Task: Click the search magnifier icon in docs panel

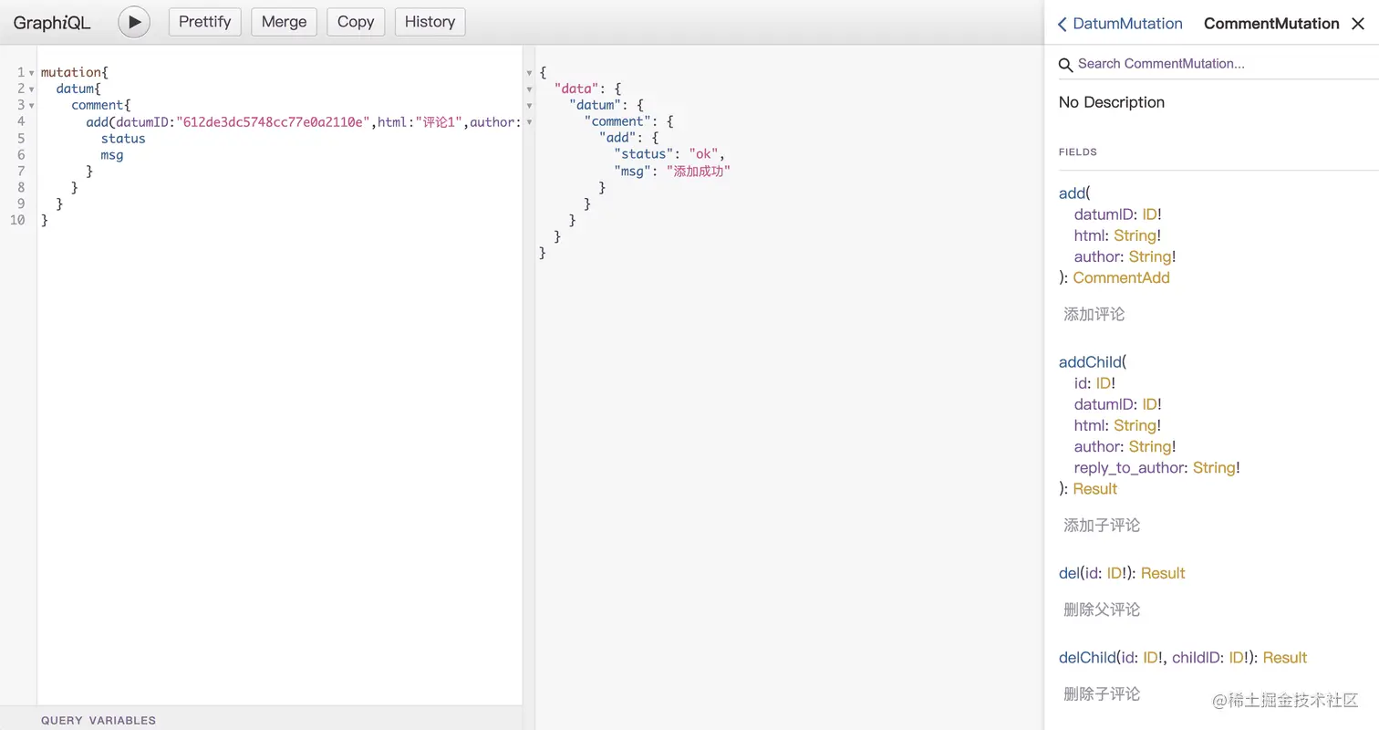Action: pos(1064,65)
